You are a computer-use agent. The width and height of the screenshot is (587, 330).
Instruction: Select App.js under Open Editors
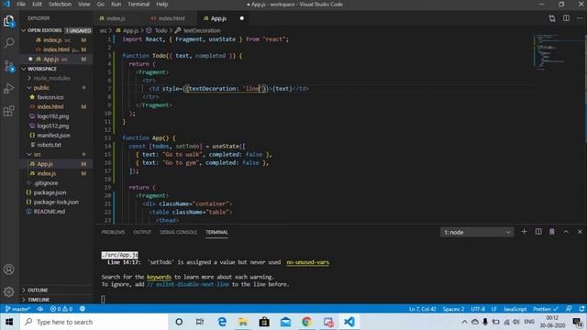[x=56, y=59]
